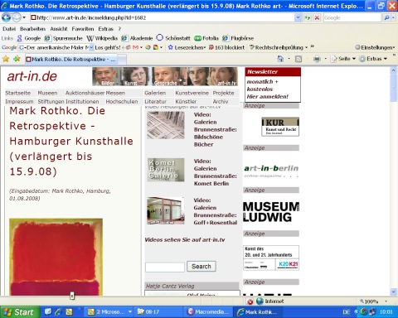The image size is (398, 318).
Task: Click the Home page icon
Action: [280, 59]
